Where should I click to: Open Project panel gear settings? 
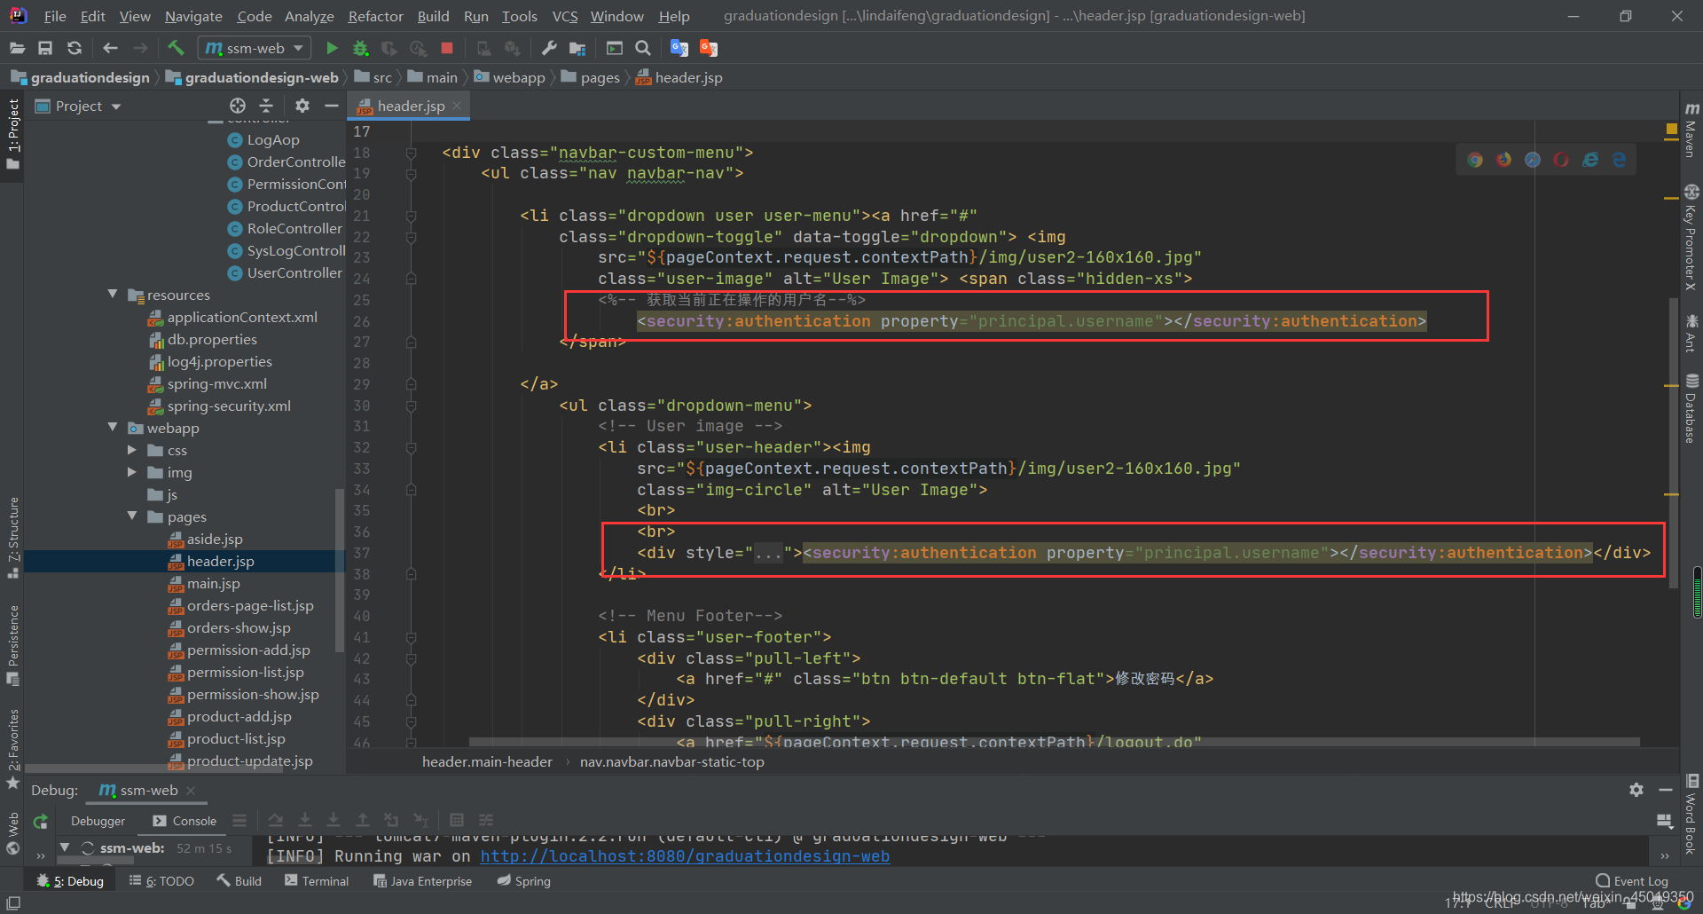(302, 106)
